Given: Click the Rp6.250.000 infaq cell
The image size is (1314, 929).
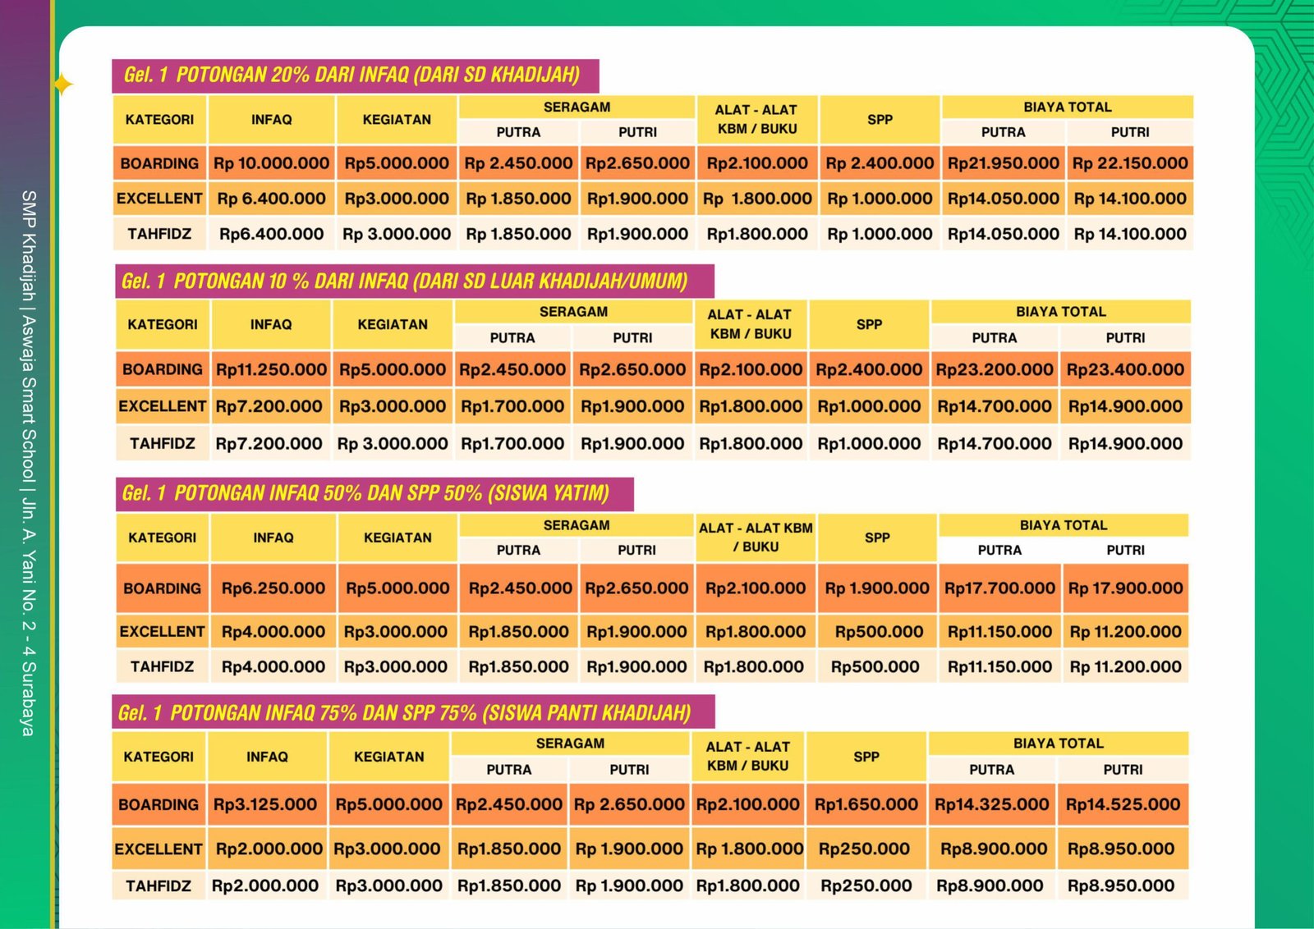Looking at the screenshot, I should click(273, 588).
